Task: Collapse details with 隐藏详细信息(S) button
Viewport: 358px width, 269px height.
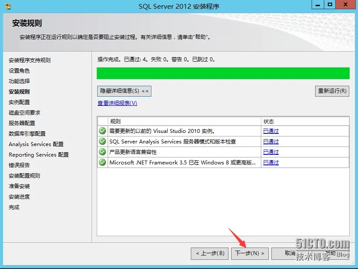Action: 124,91
